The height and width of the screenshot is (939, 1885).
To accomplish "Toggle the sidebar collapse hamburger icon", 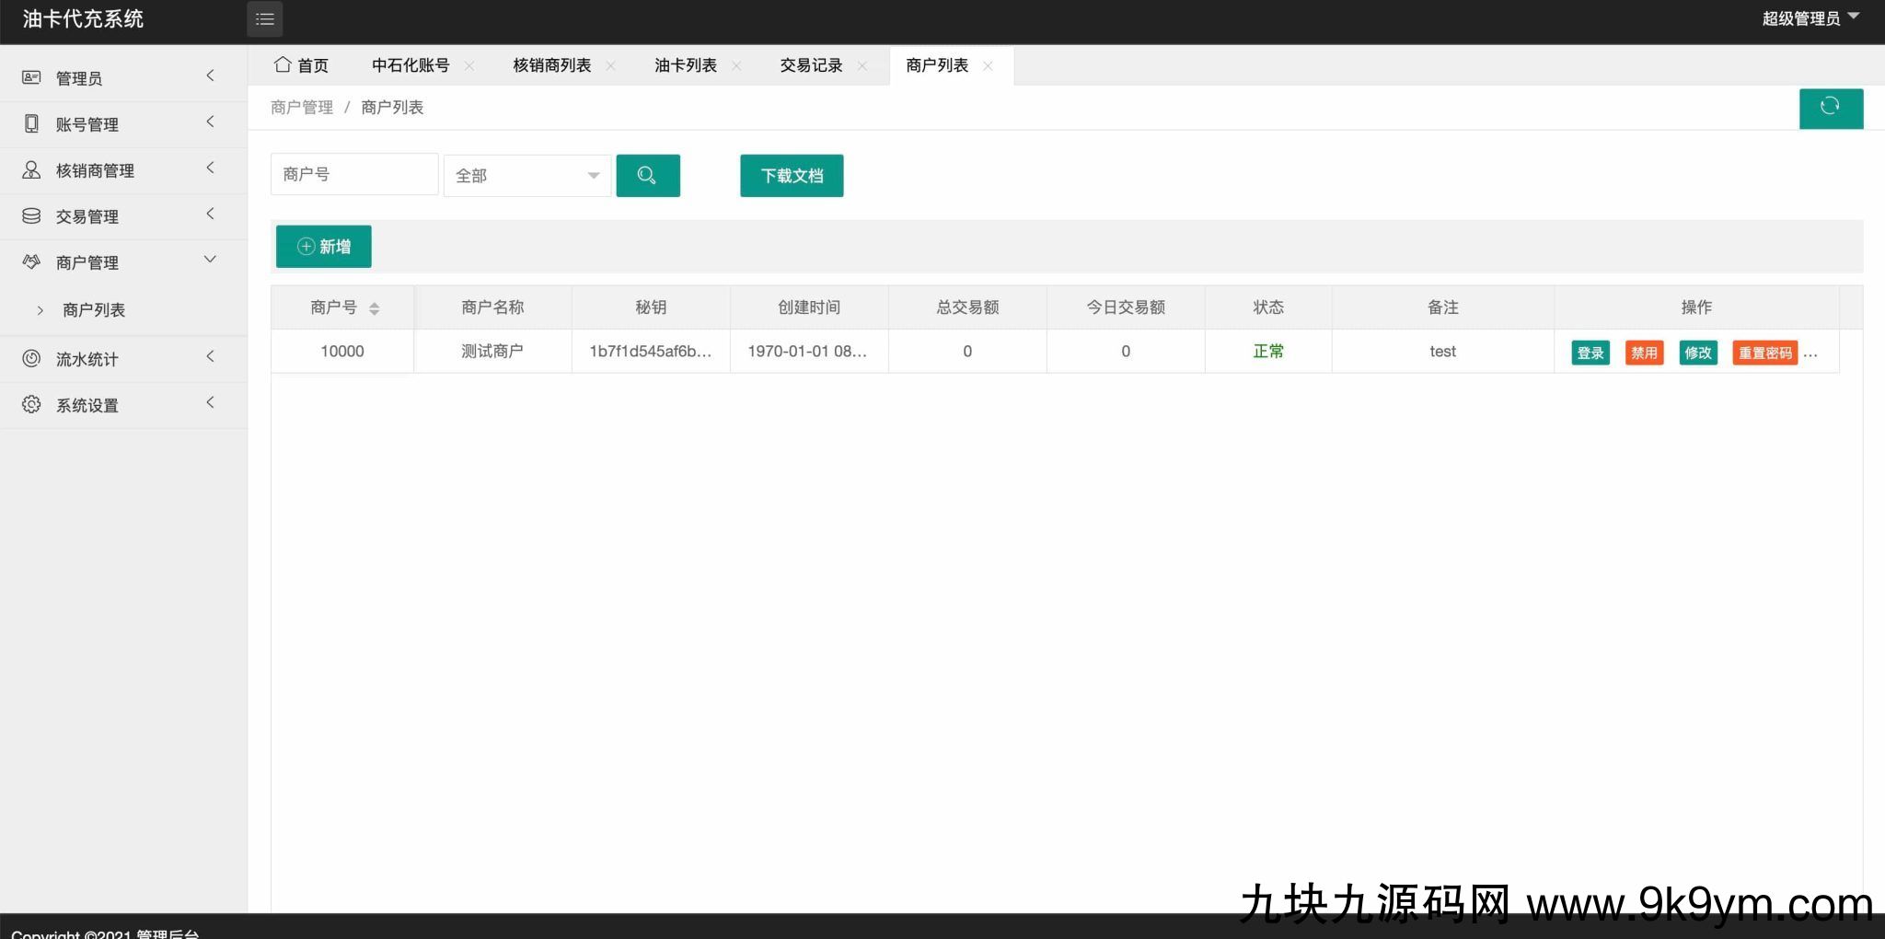I will tap(264, 19).
